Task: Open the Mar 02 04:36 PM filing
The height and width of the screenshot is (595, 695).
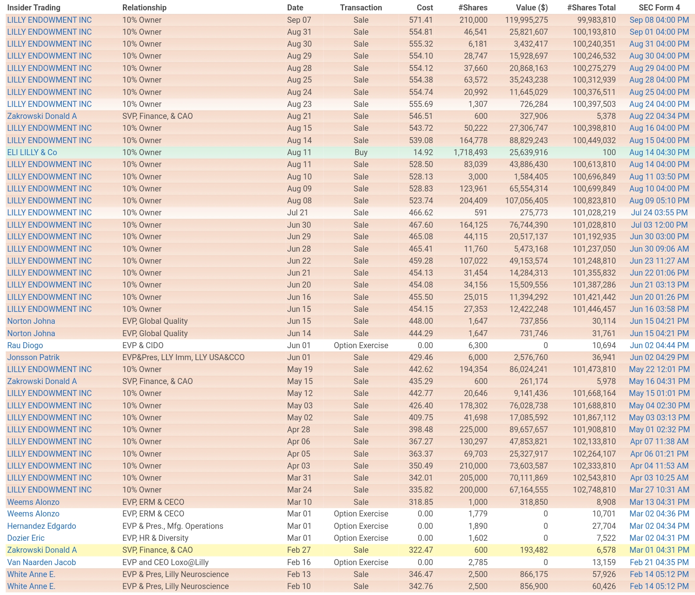Action: [x=659, y=514]
